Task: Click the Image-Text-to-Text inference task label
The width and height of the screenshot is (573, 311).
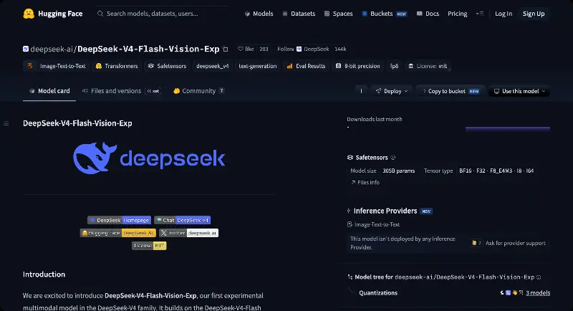Action: [377, 224]
